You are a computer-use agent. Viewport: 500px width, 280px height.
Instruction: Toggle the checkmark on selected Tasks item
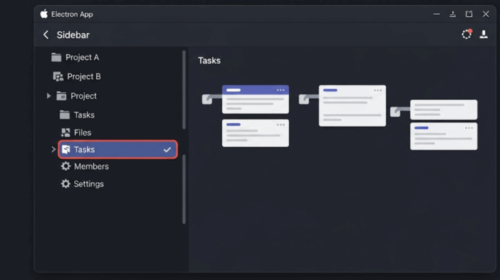pyautogui.click(x=167, y=150)
